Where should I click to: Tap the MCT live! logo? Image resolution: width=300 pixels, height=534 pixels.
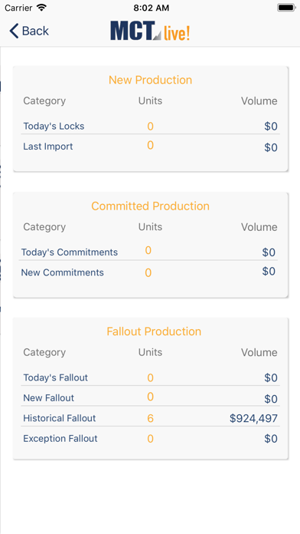[150, 31]
